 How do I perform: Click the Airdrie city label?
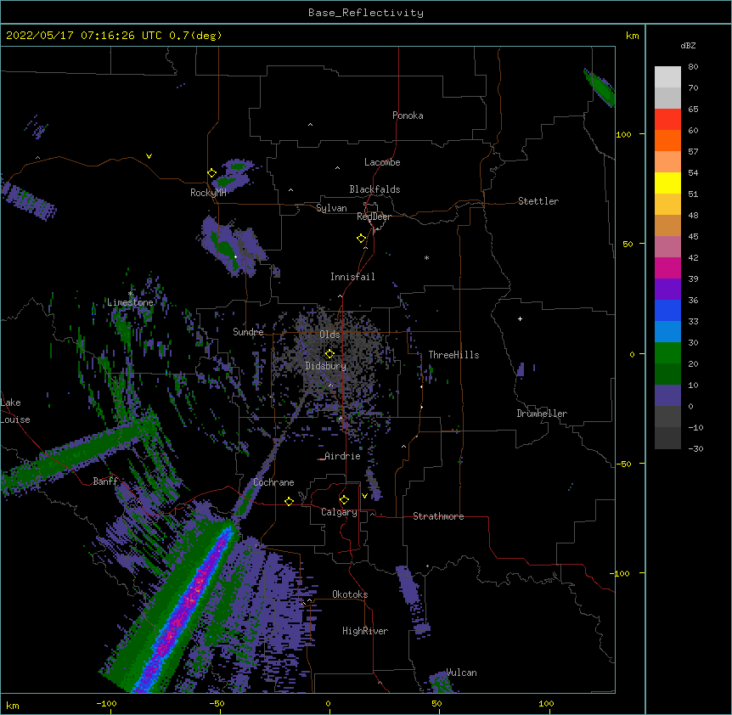[343, 456]
